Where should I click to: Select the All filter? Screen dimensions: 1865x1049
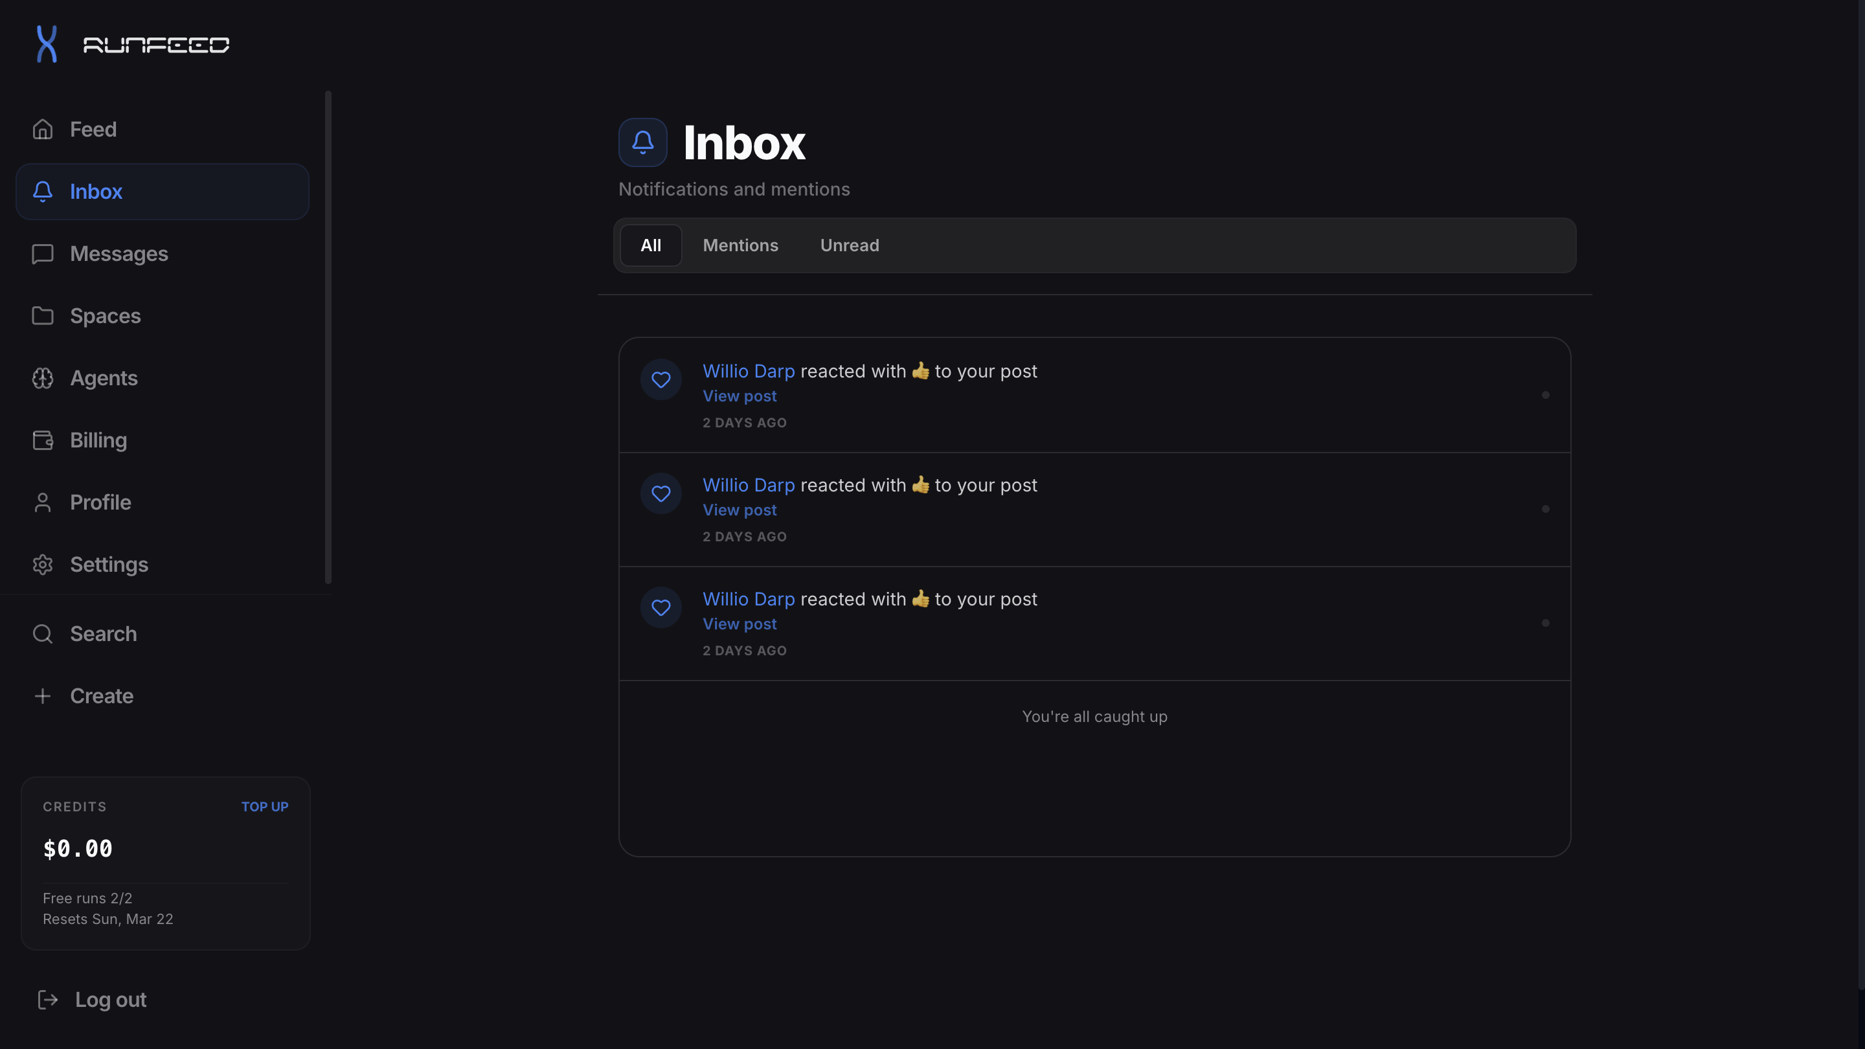click(x=650, y=245)
